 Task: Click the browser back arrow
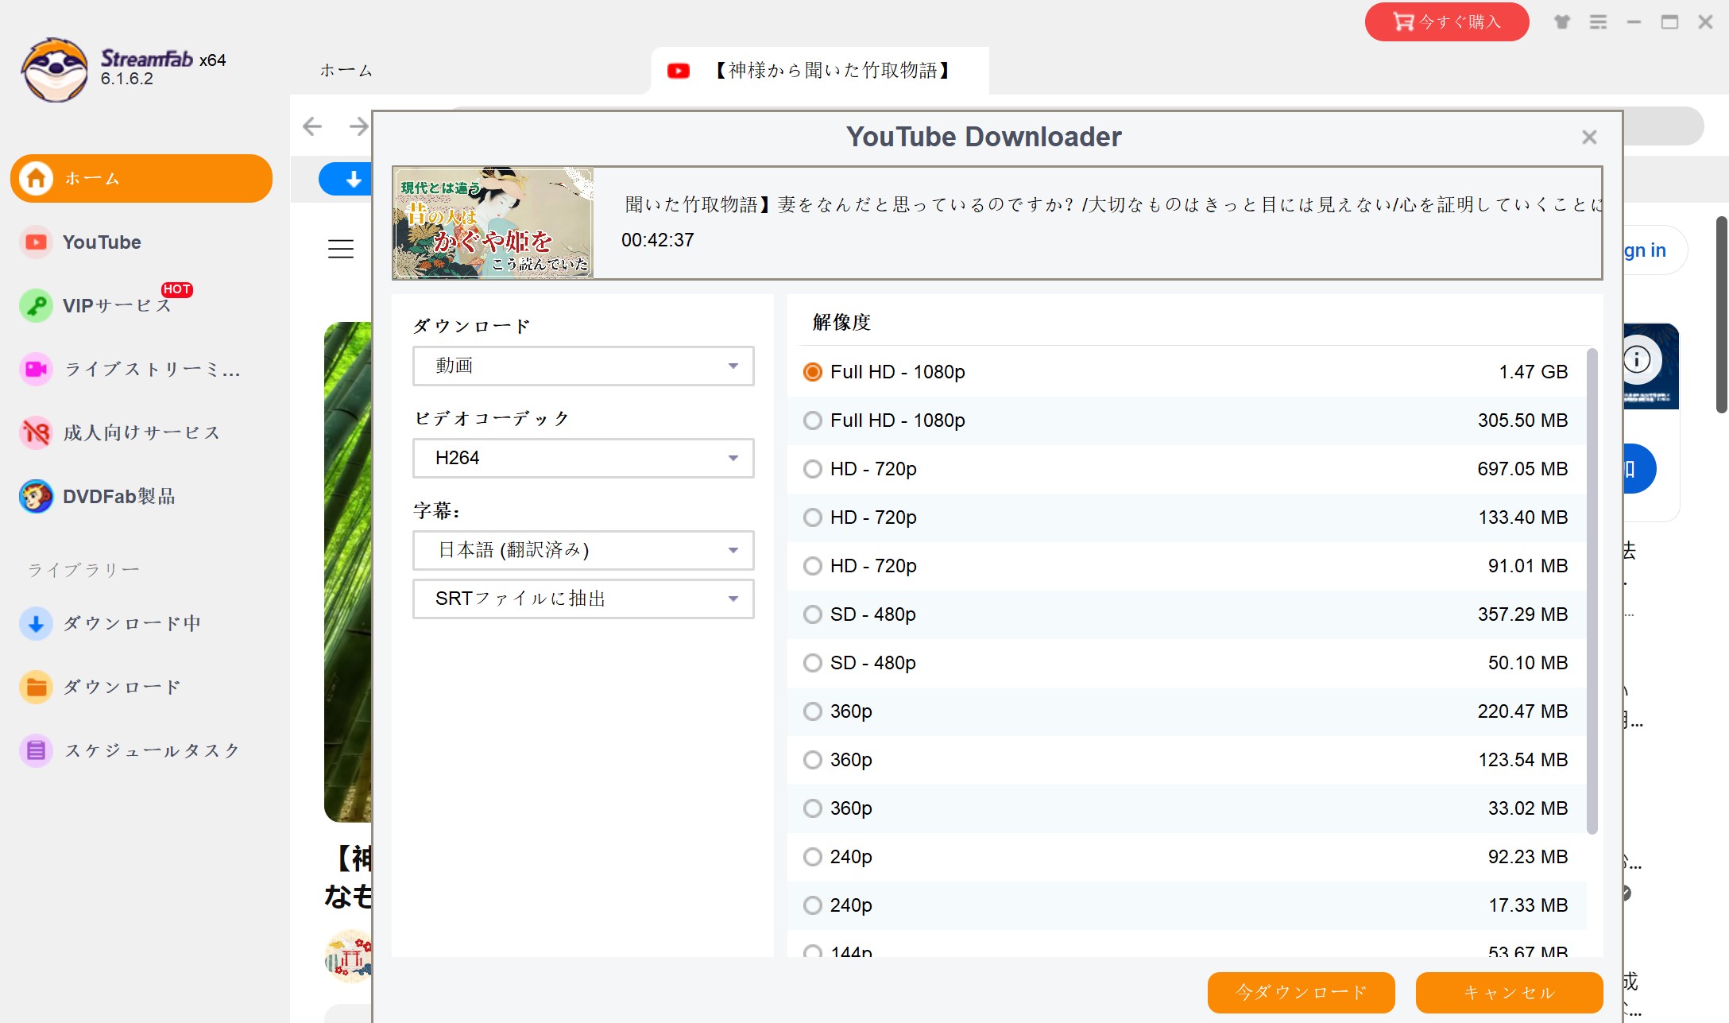click(312, 126)
